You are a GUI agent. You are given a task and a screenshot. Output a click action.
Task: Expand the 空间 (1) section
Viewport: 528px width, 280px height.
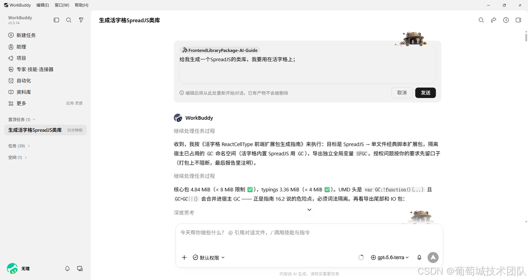click(18, 157)
